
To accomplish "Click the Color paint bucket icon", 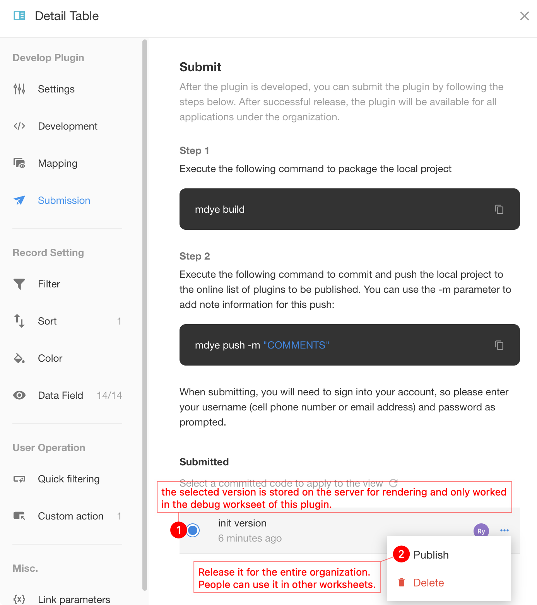I will pos(19,358).
